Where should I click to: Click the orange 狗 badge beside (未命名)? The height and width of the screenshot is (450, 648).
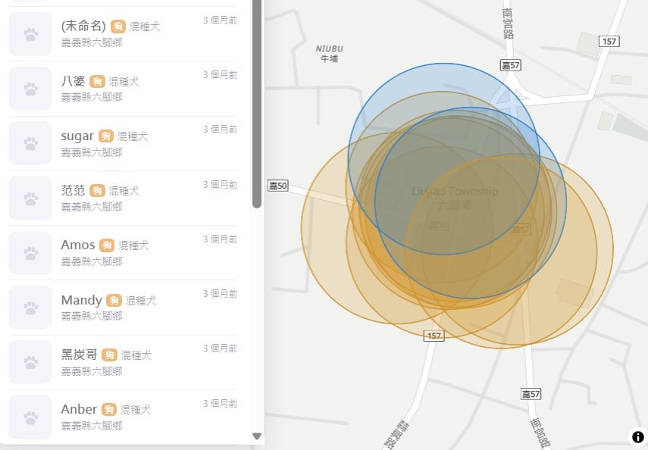click(117, 27)
